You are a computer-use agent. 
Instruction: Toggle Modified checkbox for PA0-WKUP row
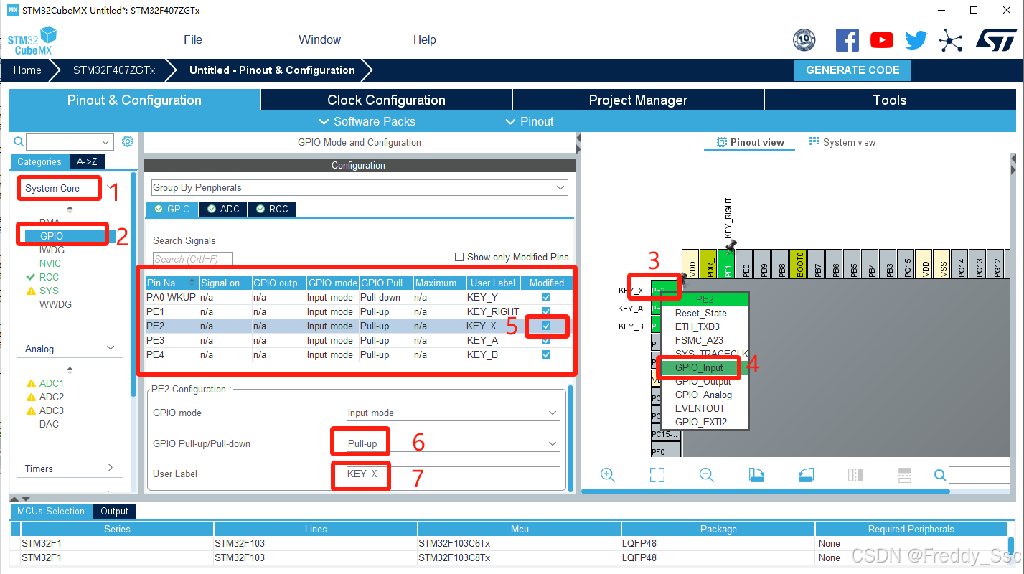click(x=547, y=297)
